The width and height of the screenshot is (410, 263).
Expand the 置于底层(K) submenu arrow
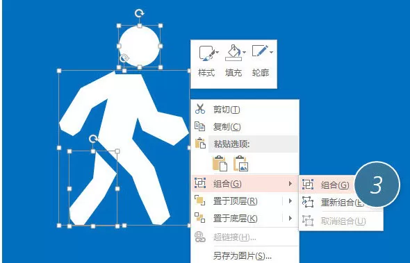[x=290, y=218]
